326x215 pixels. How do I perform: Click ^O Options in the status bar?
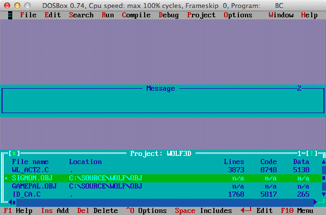point(146,210)
